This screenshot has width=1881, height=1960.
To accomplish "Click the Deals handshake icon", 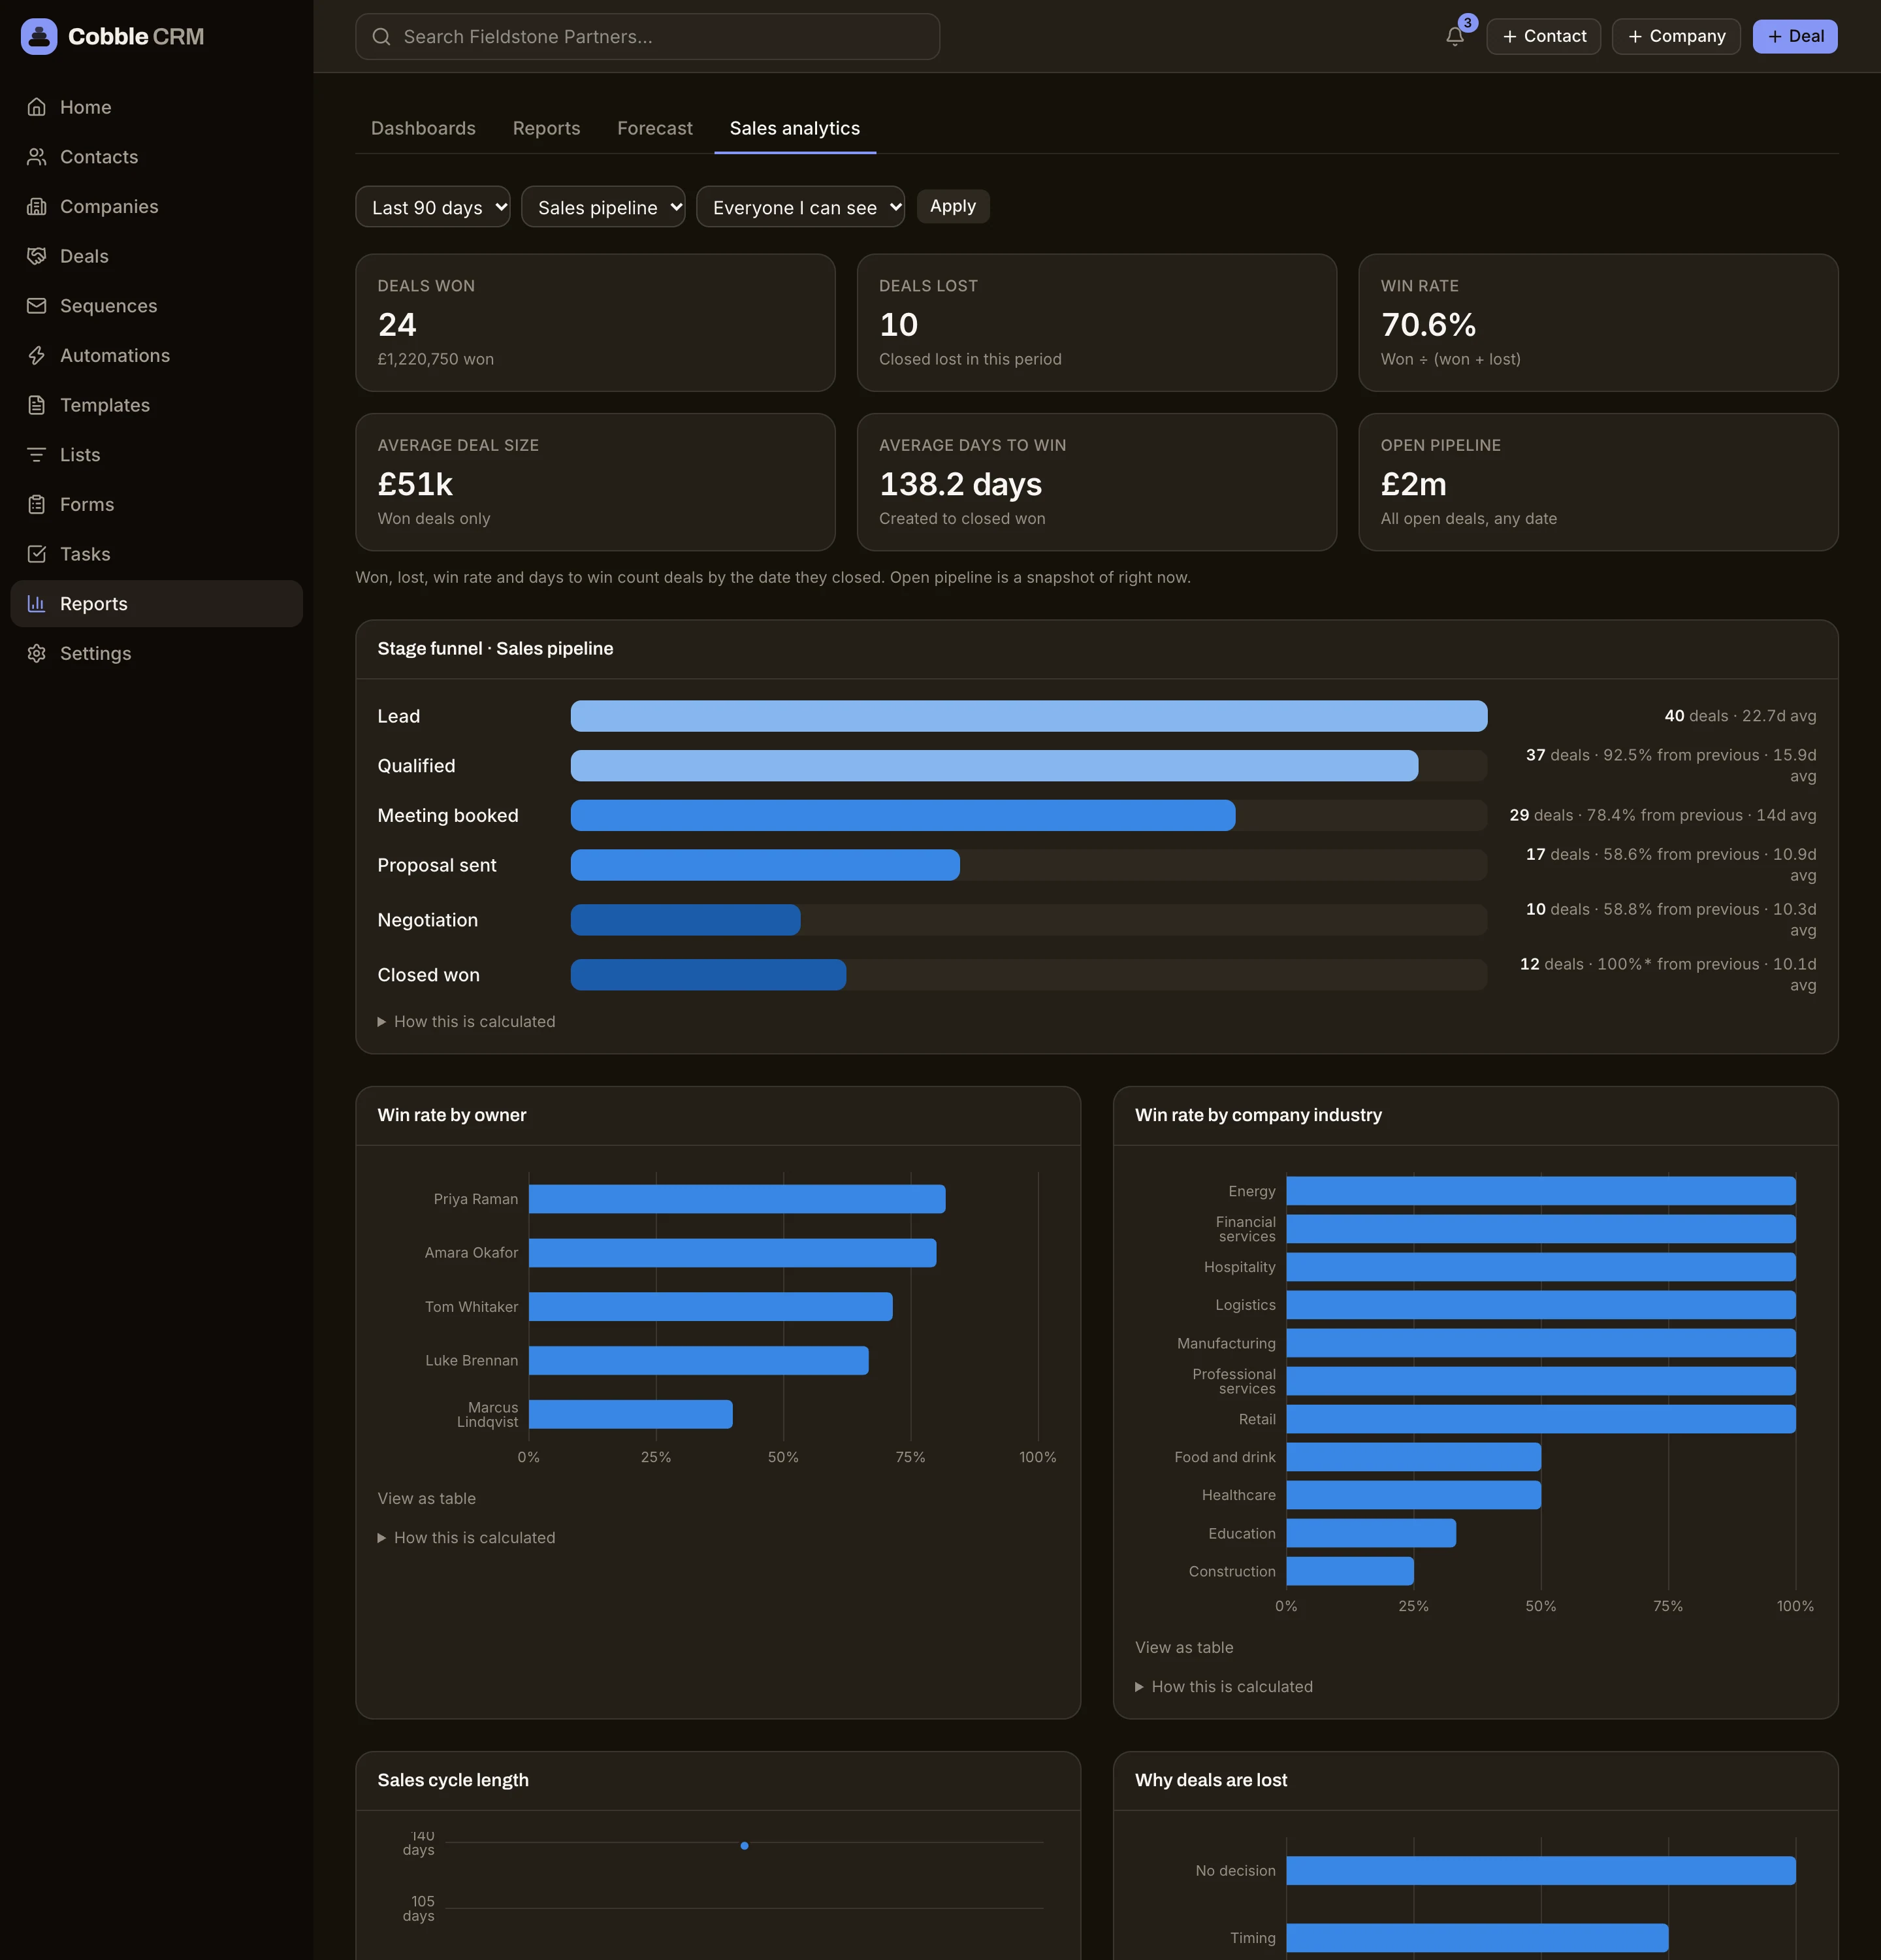I will (x=37, y=256).
